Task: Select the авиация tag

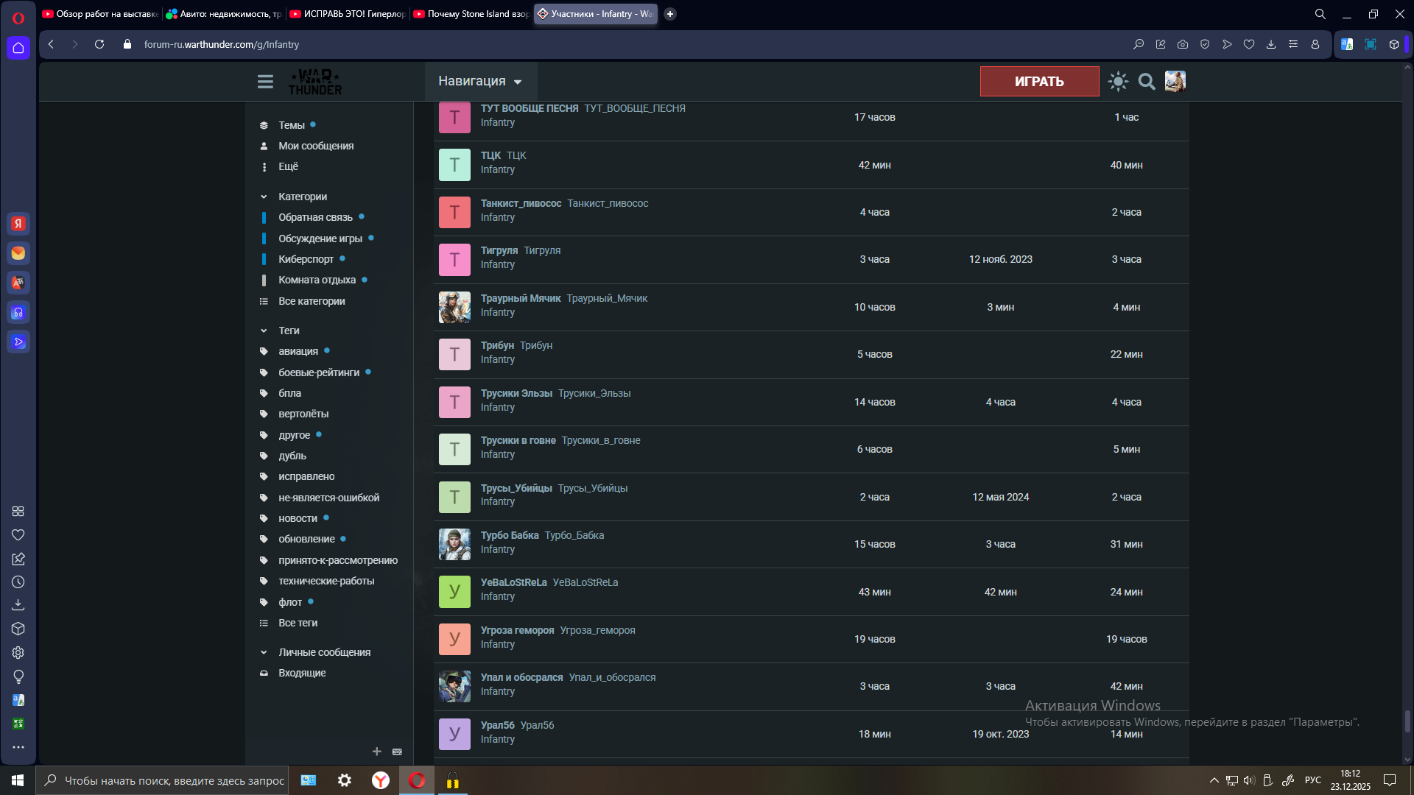Action: pyautogui.click(x=298, y=351)
